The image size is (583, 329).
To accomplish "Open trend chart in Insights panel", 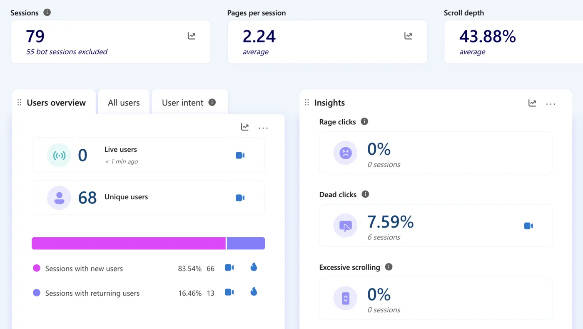I will (532, 103).
